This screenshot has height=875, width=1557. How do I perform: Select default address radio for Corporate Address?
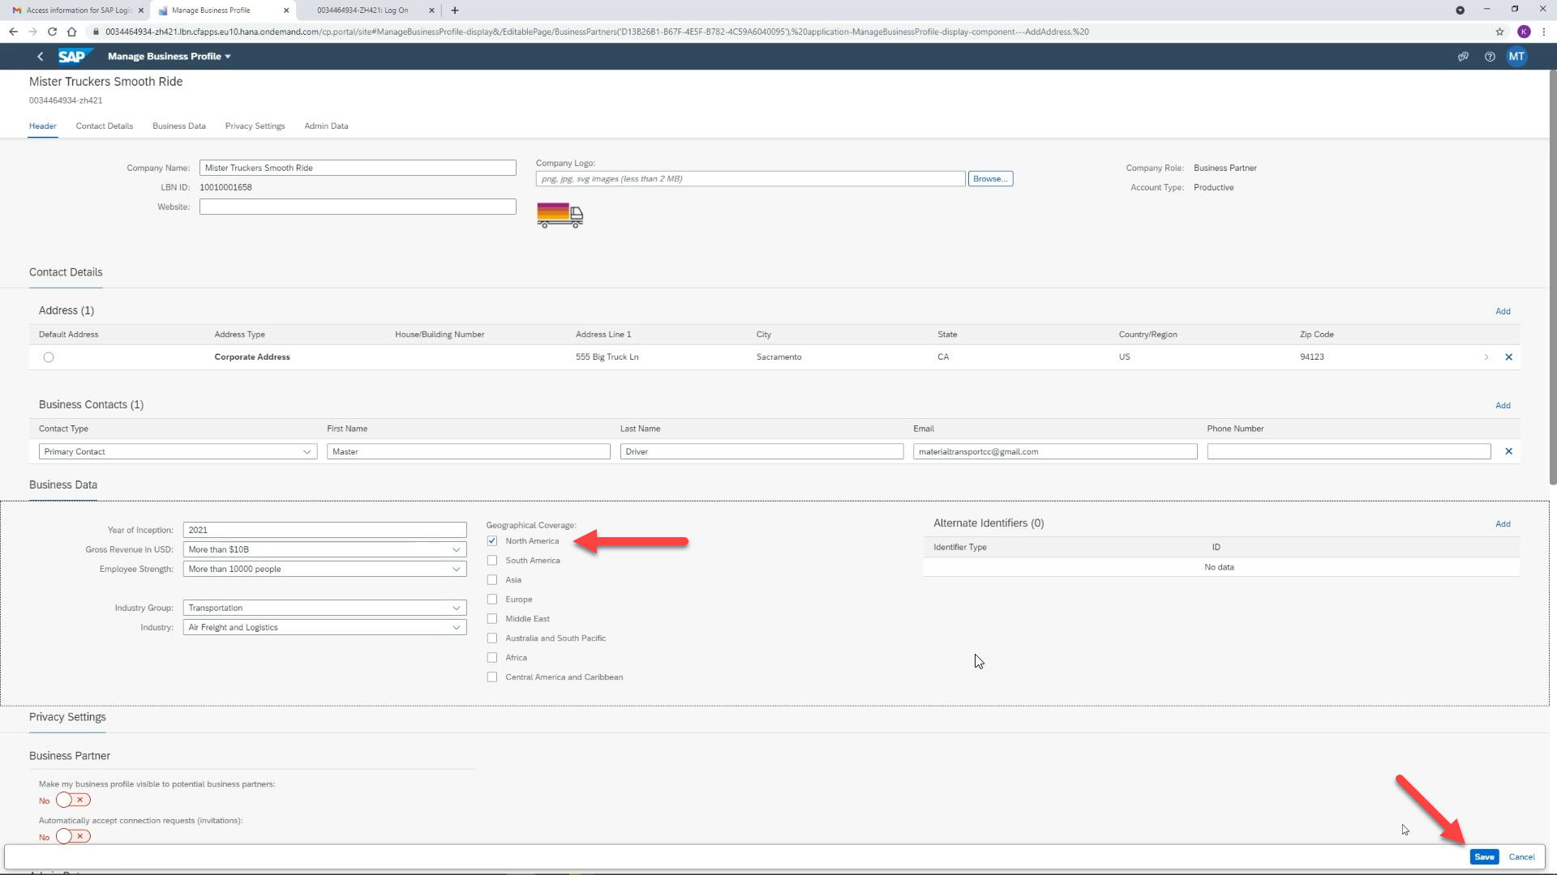[49, 357]
